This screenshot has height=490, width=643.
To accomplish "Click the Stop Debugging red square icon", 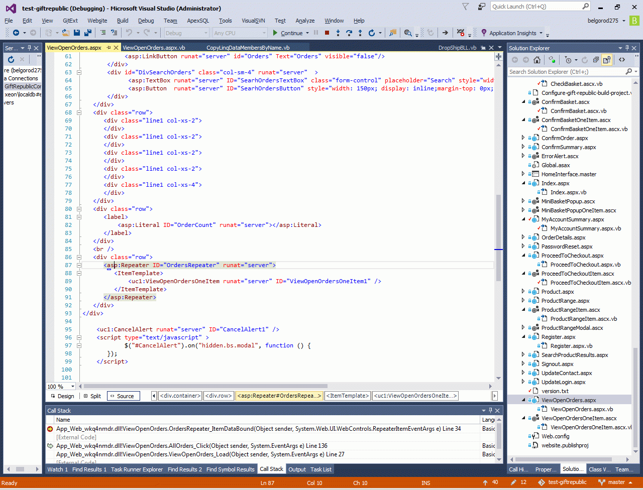I will tap(327, 33).
